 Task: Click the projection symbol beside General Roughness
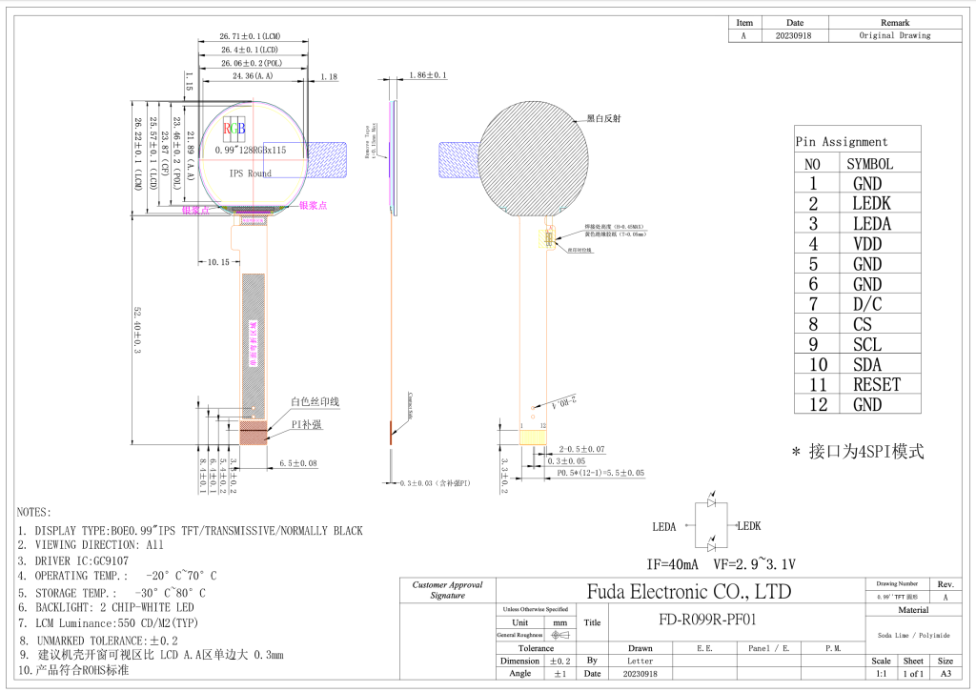561,634
